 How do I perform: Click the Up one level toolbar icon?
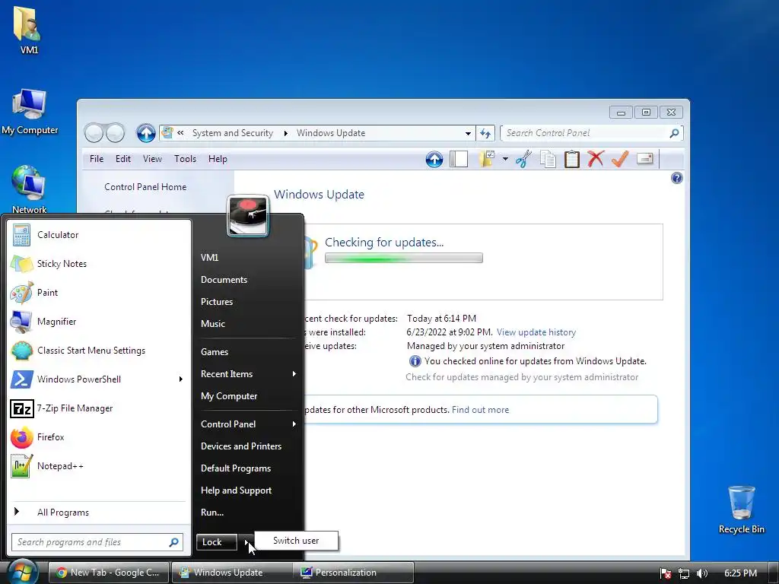(434, 159)
